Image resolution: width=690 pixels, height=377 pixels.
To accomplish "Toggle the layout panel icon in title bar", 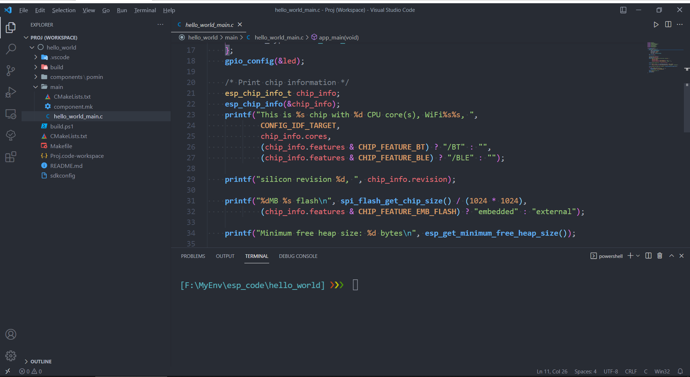I will click(623, 10).
